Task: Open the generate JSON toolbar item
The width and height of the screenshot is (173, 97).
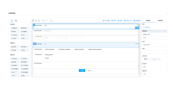Action: click(x=128, y=20)
